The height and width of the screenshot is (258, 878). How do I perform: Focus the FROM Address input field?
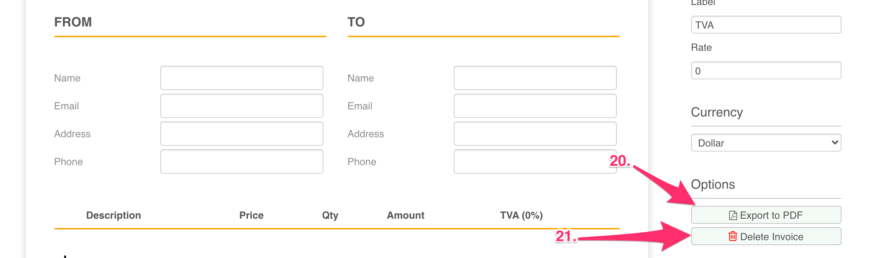click(x=242, y=134)
